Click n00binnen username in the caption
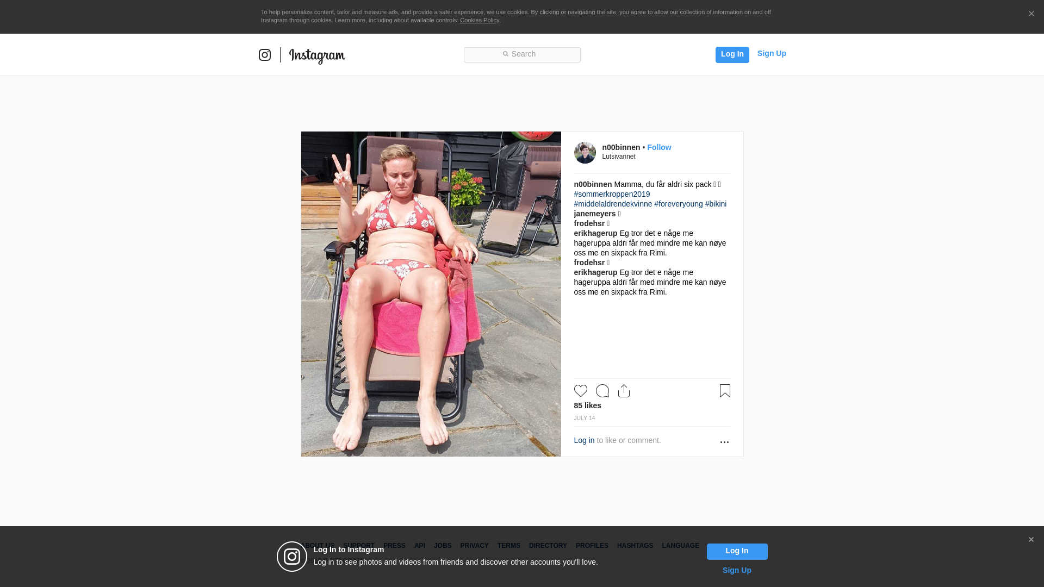 pyautogui.click(x=593, y=184)
